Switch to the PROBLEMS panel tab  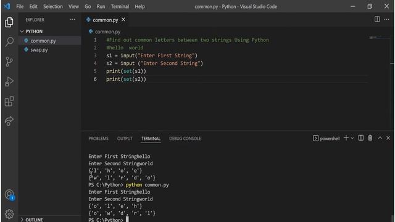coord(98,138)
